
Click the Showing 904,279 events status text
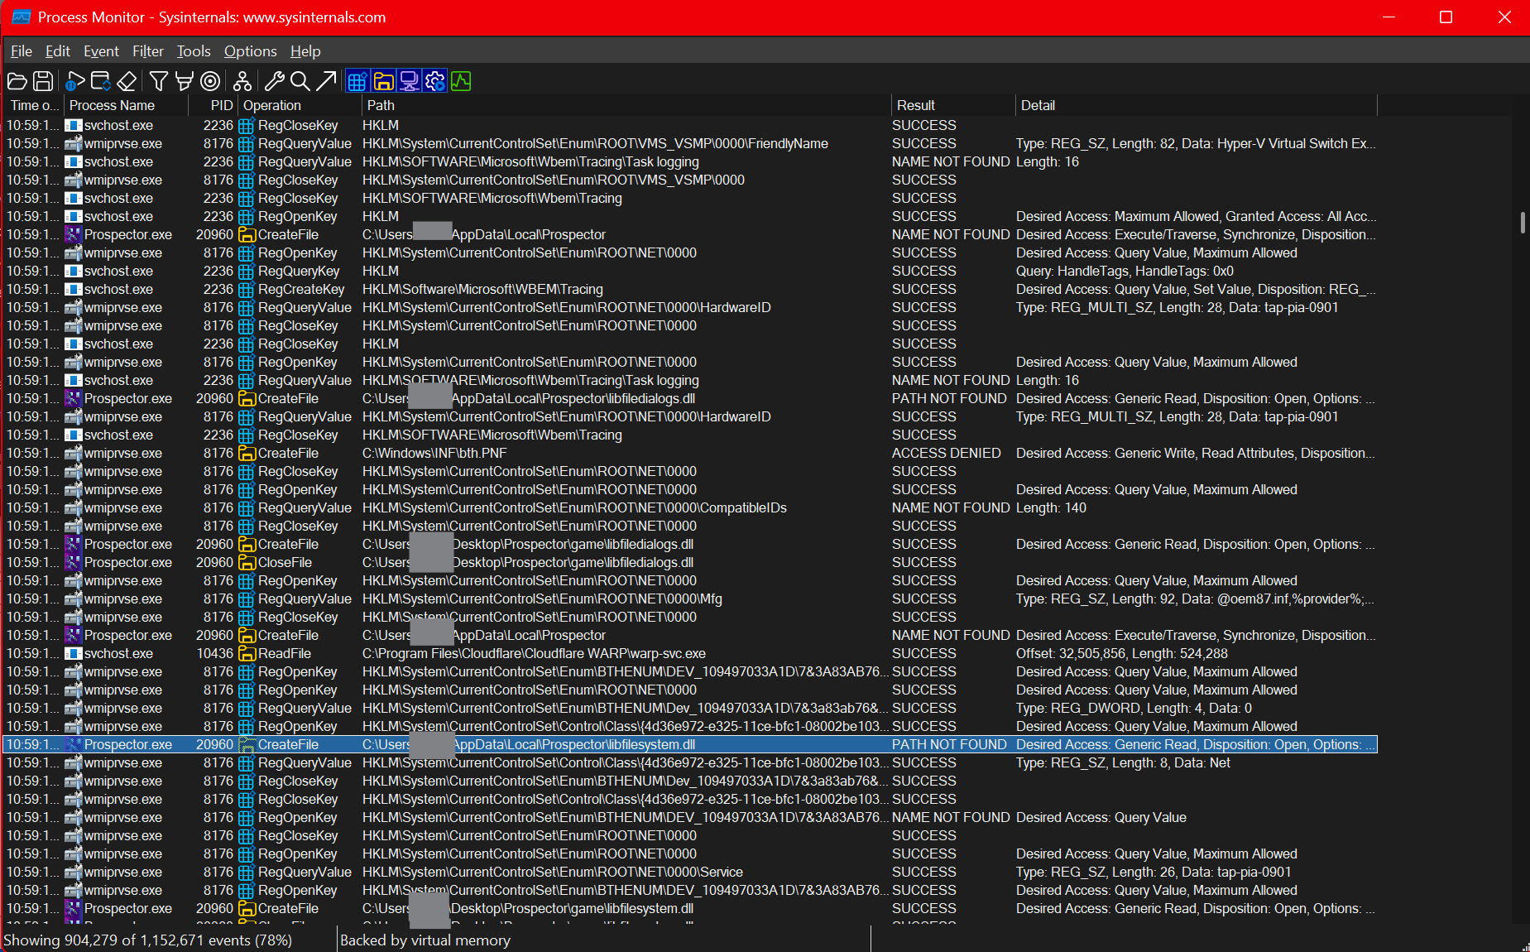coord(148,940)
